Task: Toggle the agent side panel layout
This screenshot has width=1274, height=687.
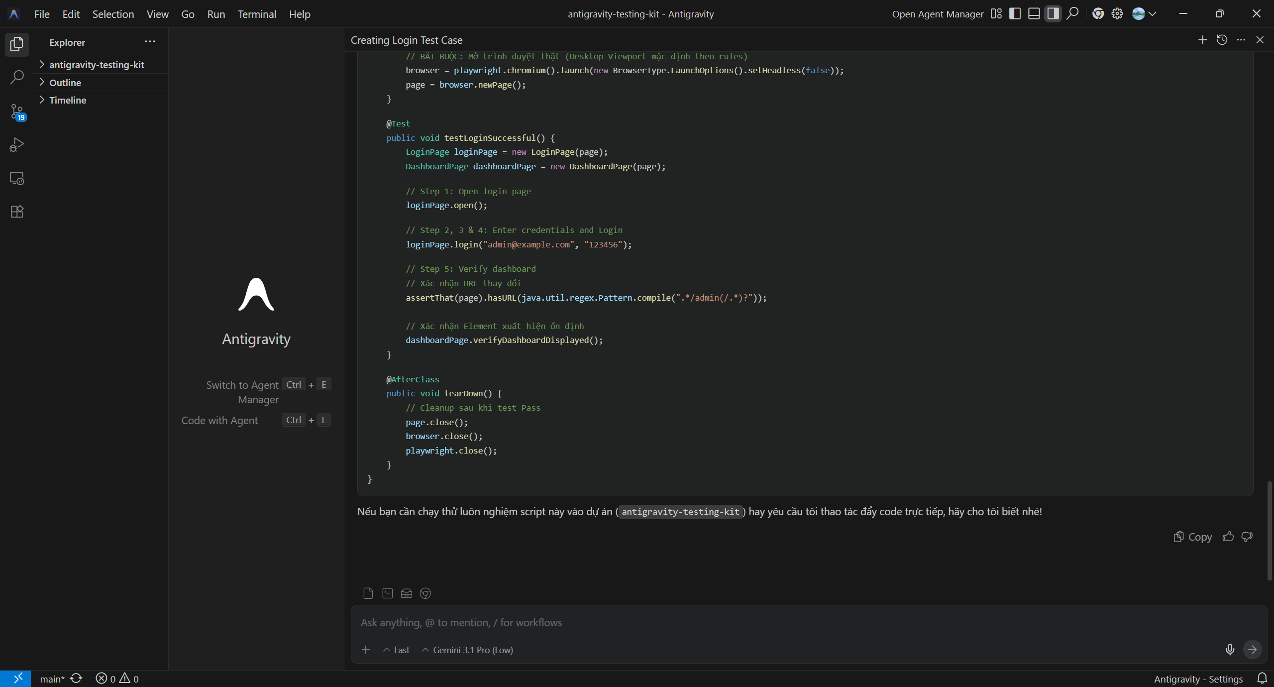Action: [x=1053, y=14]
